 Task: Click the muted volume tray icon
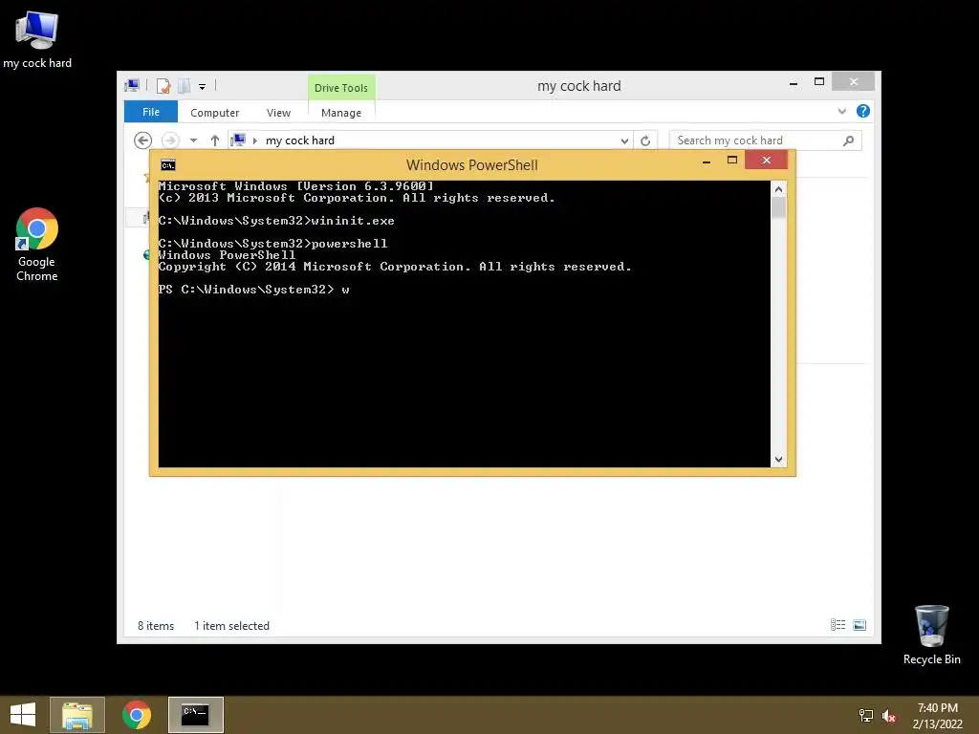[889, 715]
